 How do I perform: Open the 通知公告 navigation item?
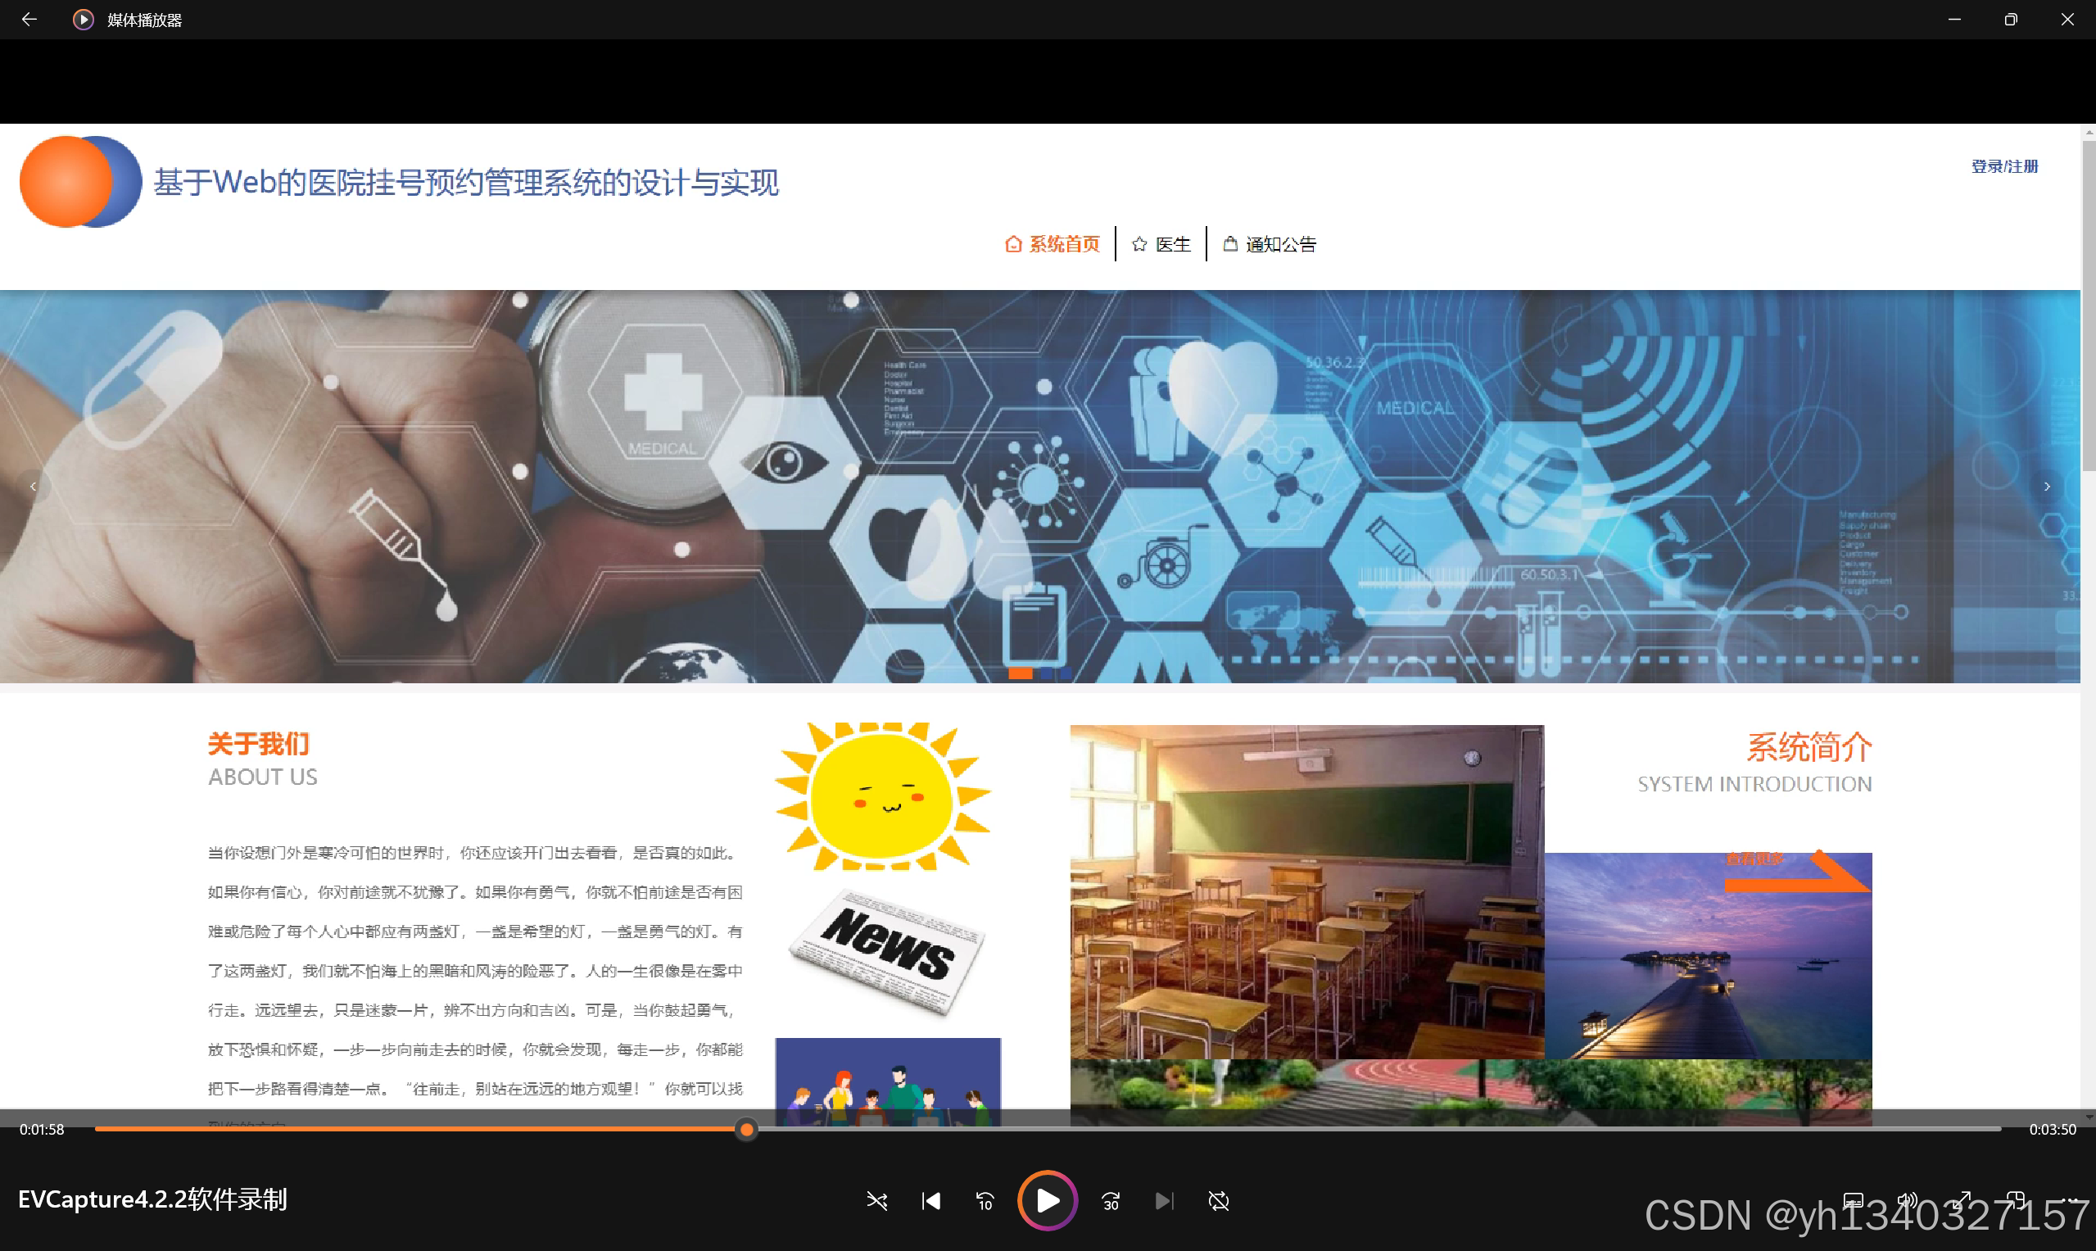click(x=1270, y=244)
